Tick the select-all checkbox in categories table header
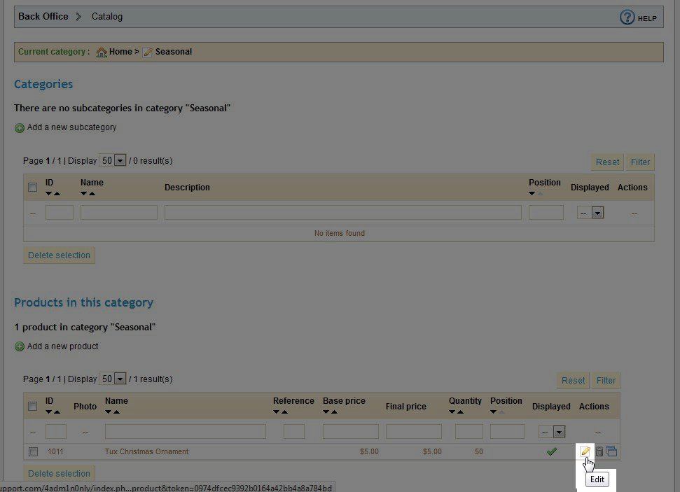680x492 pixels. tap(32, 188)
